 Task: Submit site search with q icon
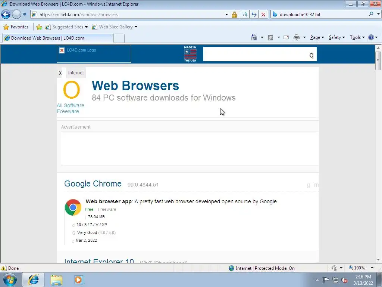[311, 55]
